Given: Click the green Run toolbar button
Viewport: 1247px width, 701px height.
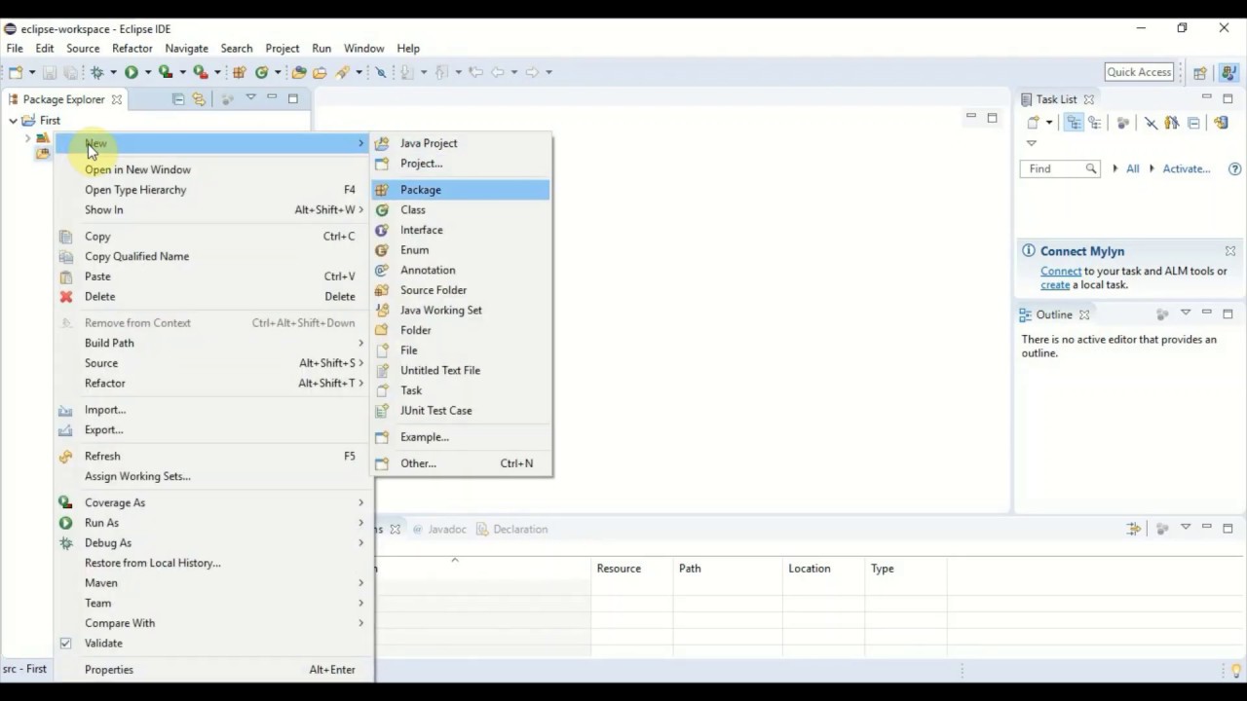Looking at the screenshot, I should point(131,72).
